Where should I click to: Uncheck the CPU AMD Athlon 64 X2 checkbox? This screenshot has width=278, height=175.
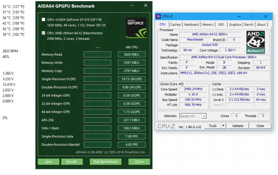click(43, 33)
